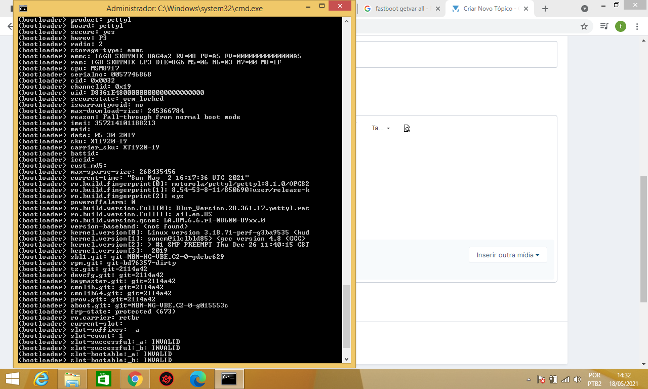Click the 'hwrev: P3' line
The height and width of the screenshot is (389, 648).
(x=63, y=38)
